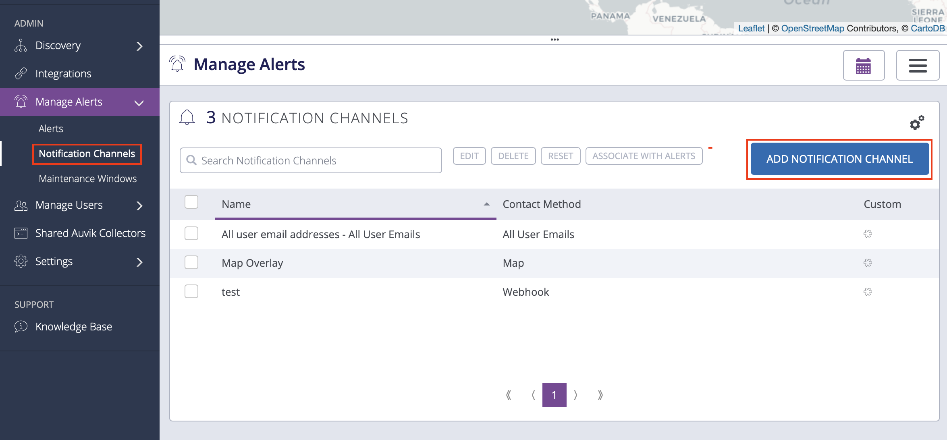
Task: Click Add Notification Channel button
Action: pos(839,159)
